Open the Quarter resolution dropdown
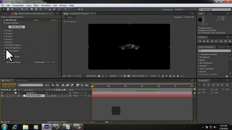232x130 pixels. point(116,76)
